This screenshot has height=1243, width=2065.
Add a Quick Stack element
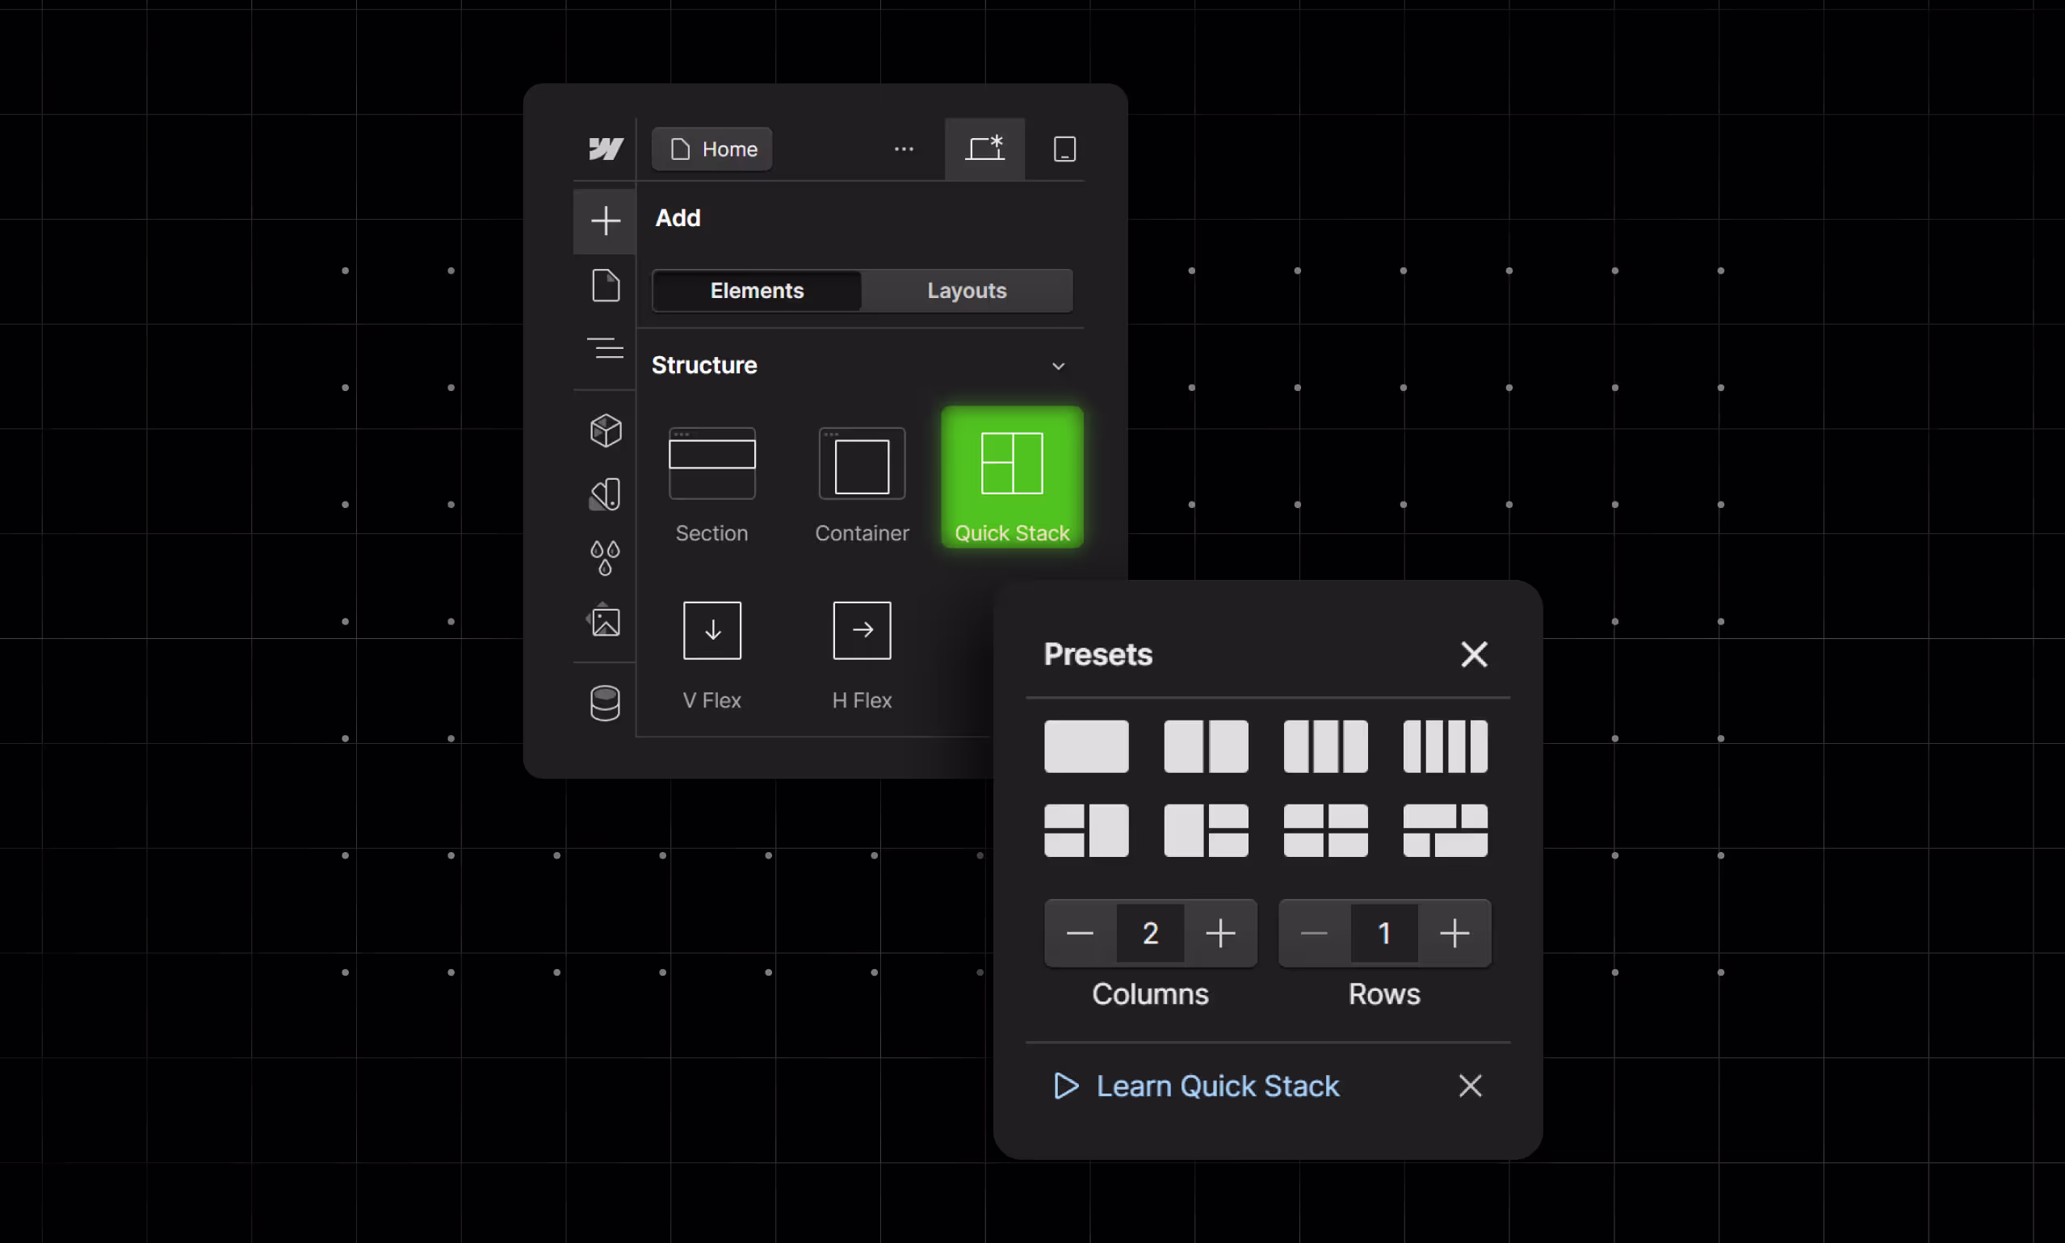click(1012, 477)
